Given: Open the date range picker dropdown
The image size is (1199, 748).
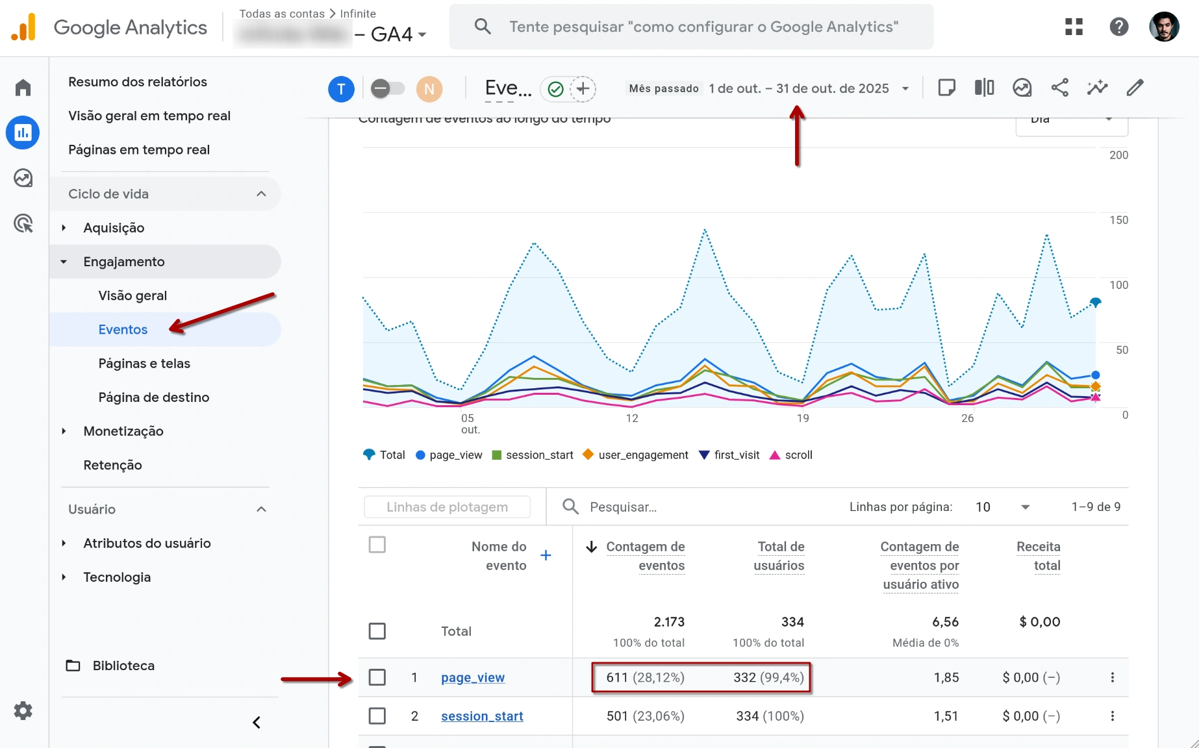Looking at the screenshot, I should [807, 88].
